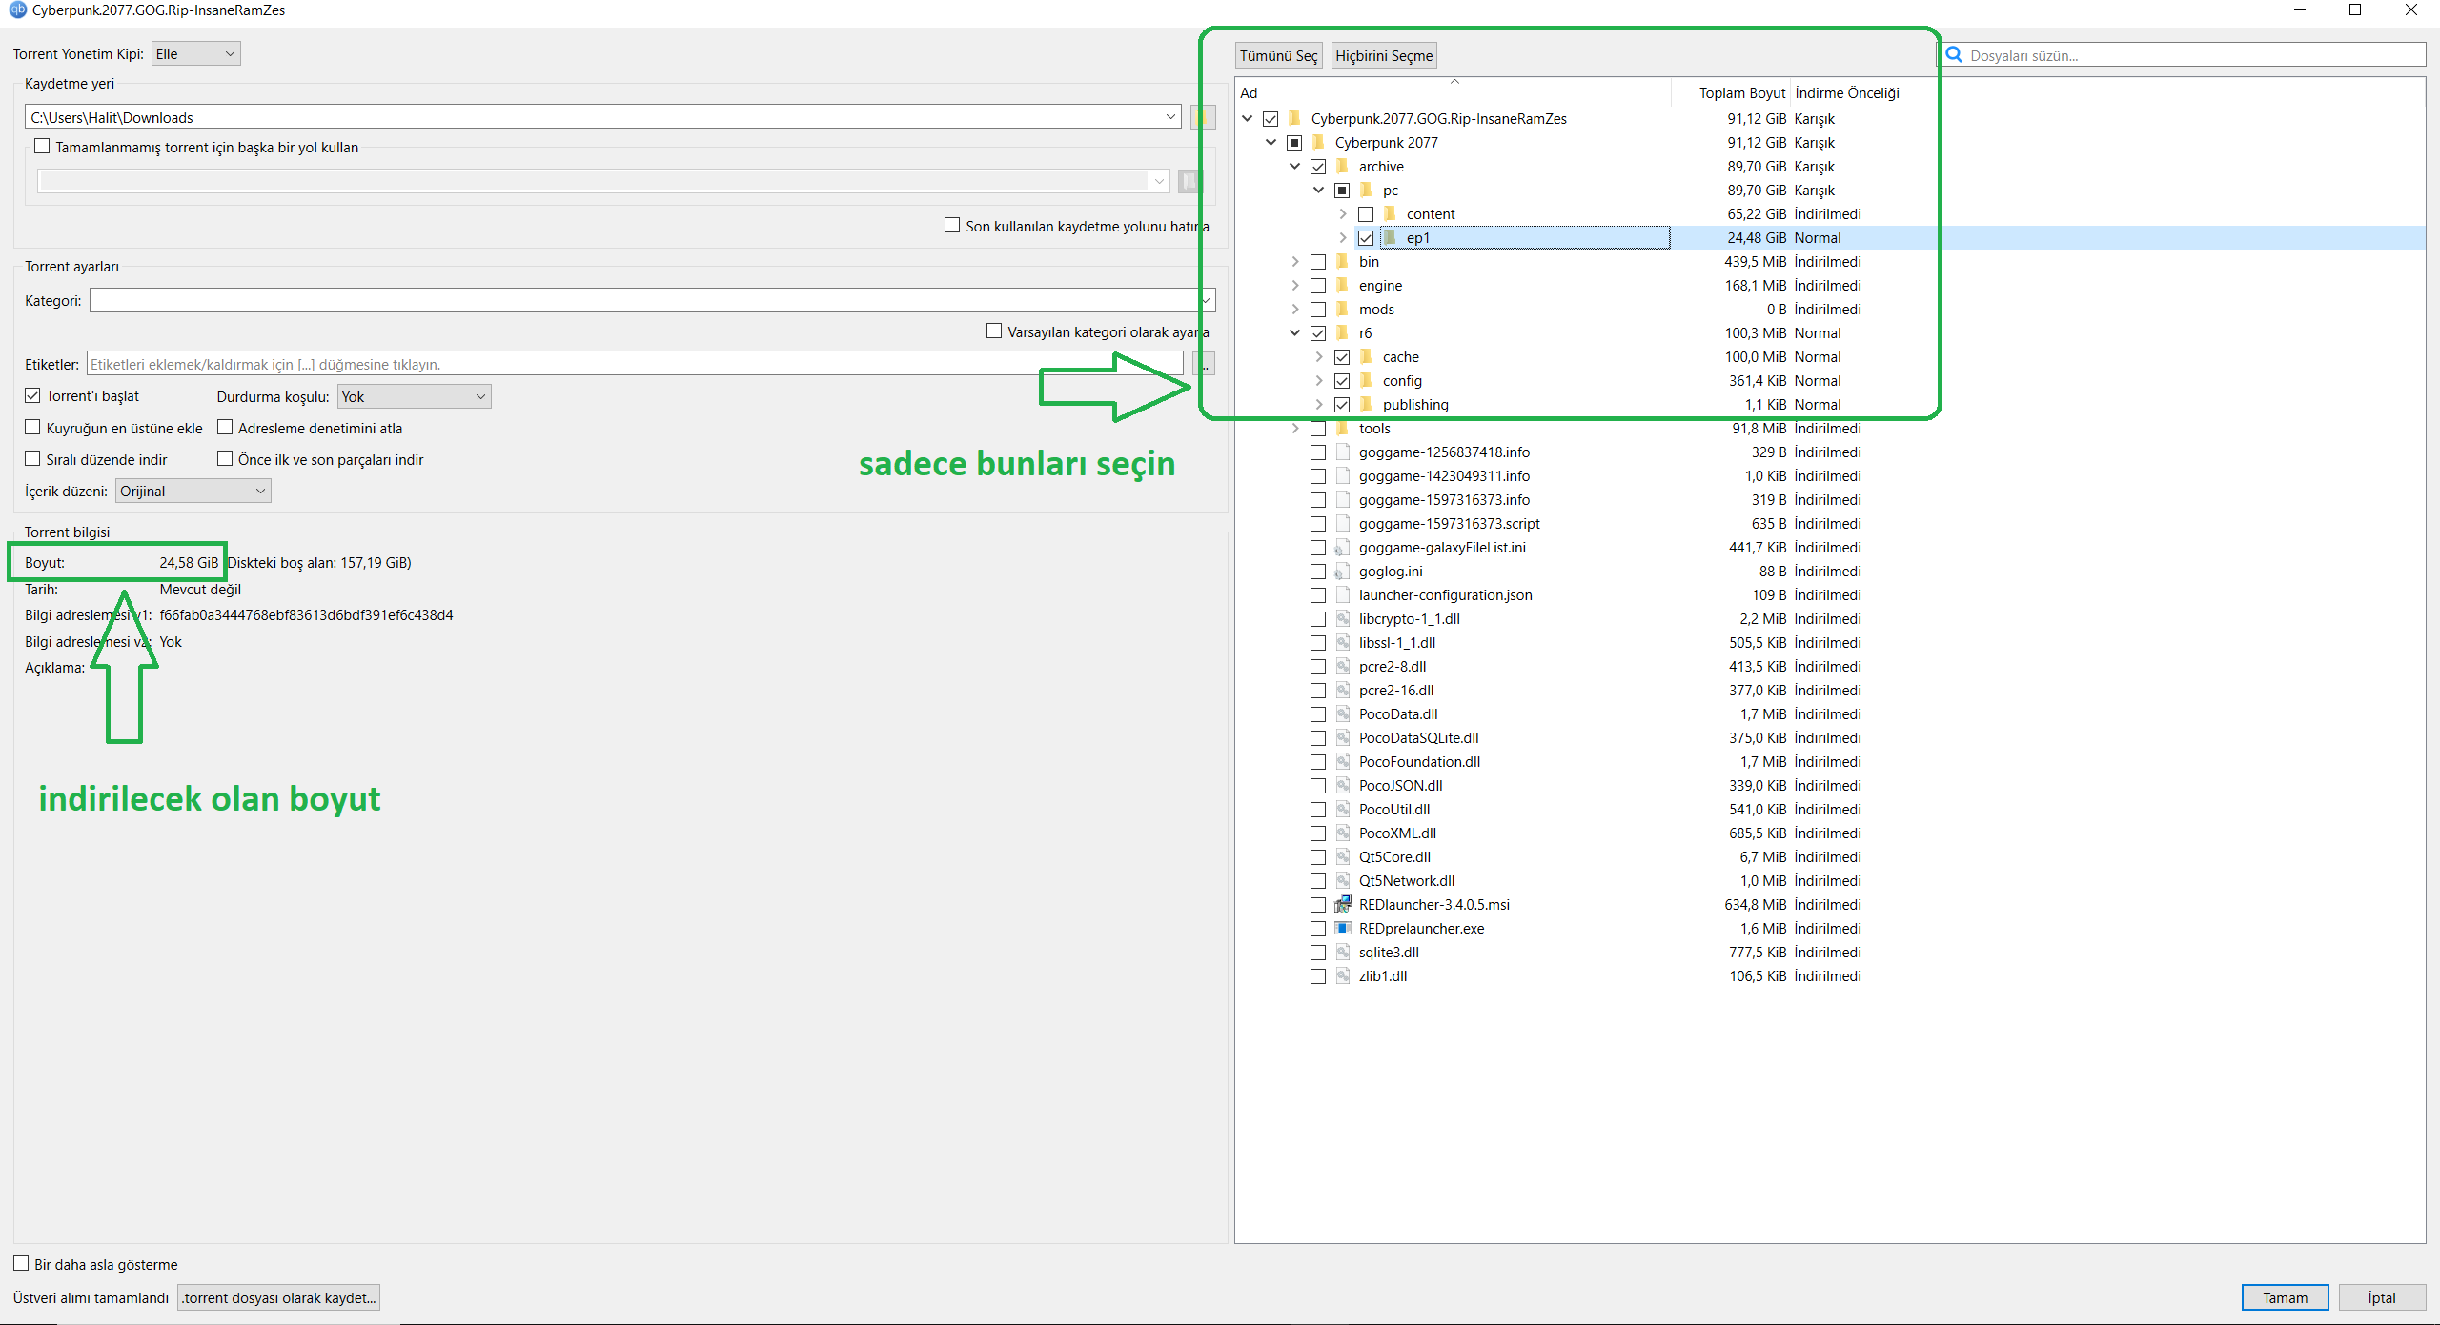The height and width of the screenshot is (1325, 2440).
Task: Expand the content folder node
Action: [1343, 213]
